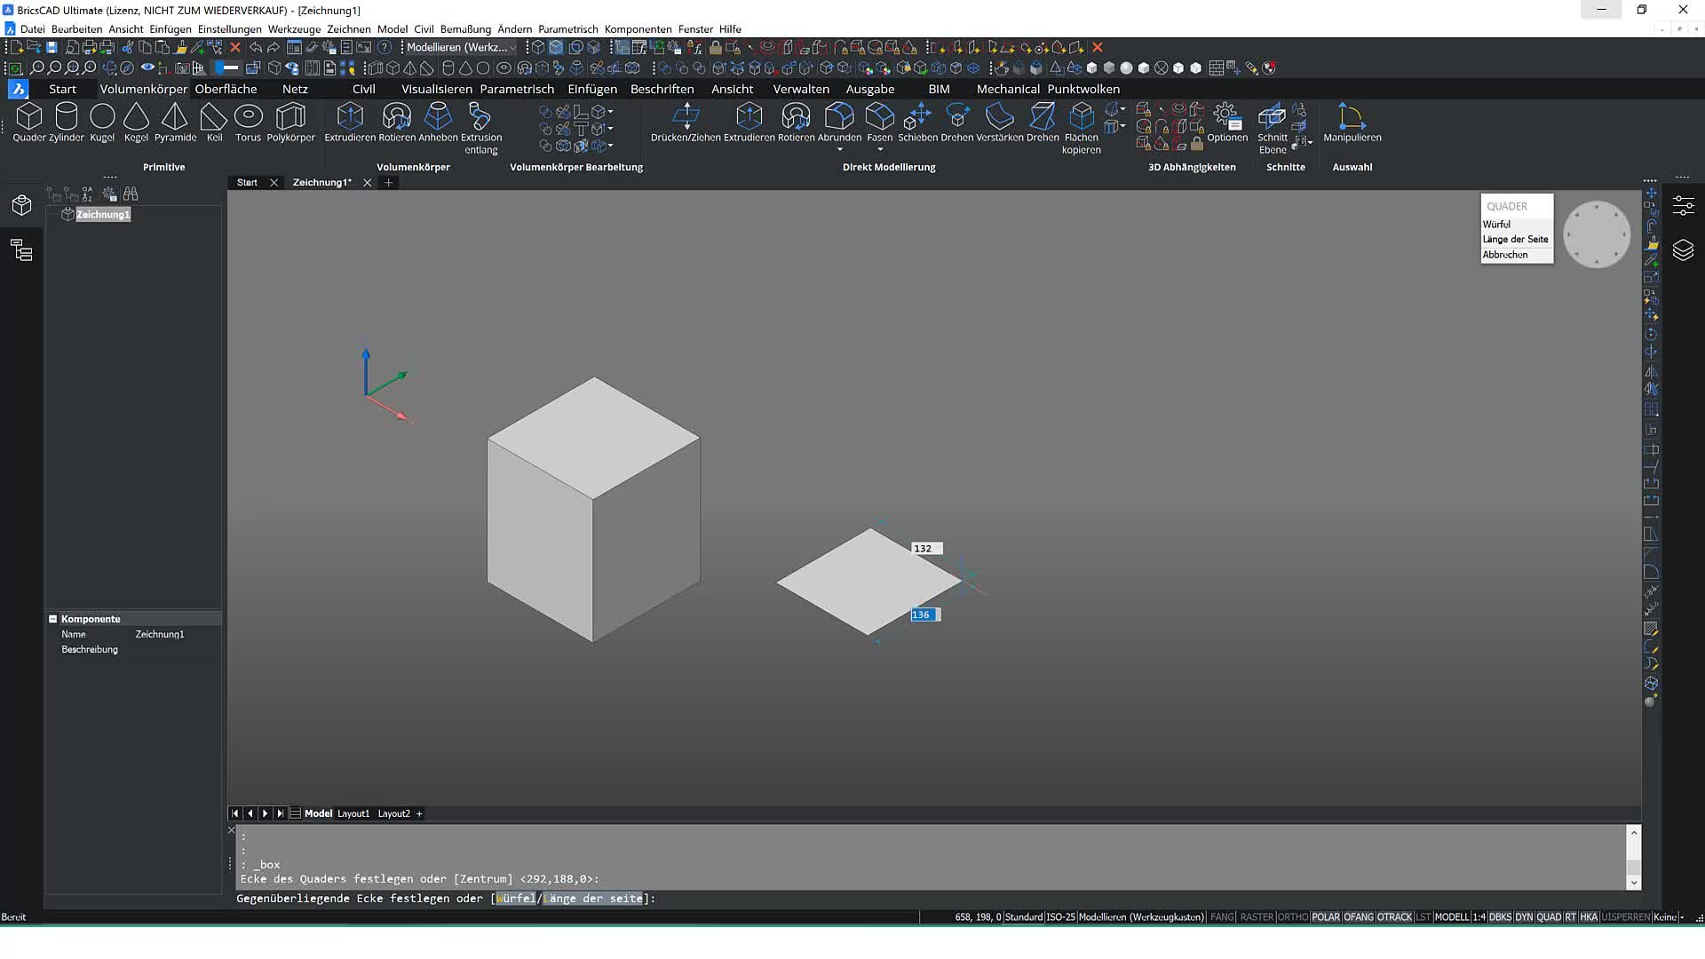Open the Oberfläche ribbon tab
The width and height of the screenshot is (1705, 959).
click(x=226, y=89)
